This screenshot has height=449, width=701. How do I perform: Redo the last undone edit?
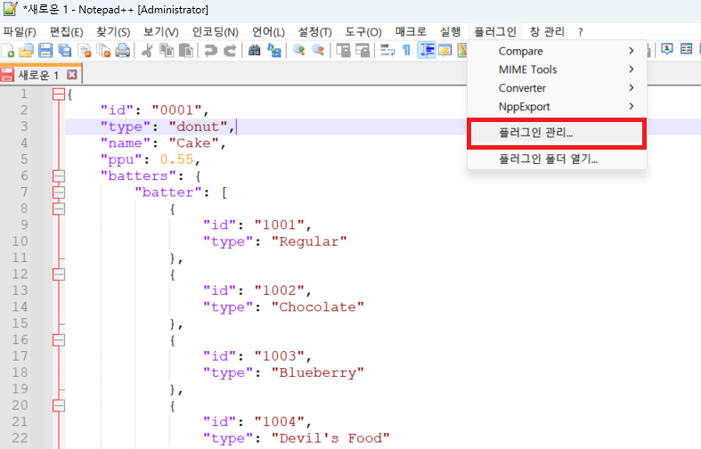pos(230,50)
